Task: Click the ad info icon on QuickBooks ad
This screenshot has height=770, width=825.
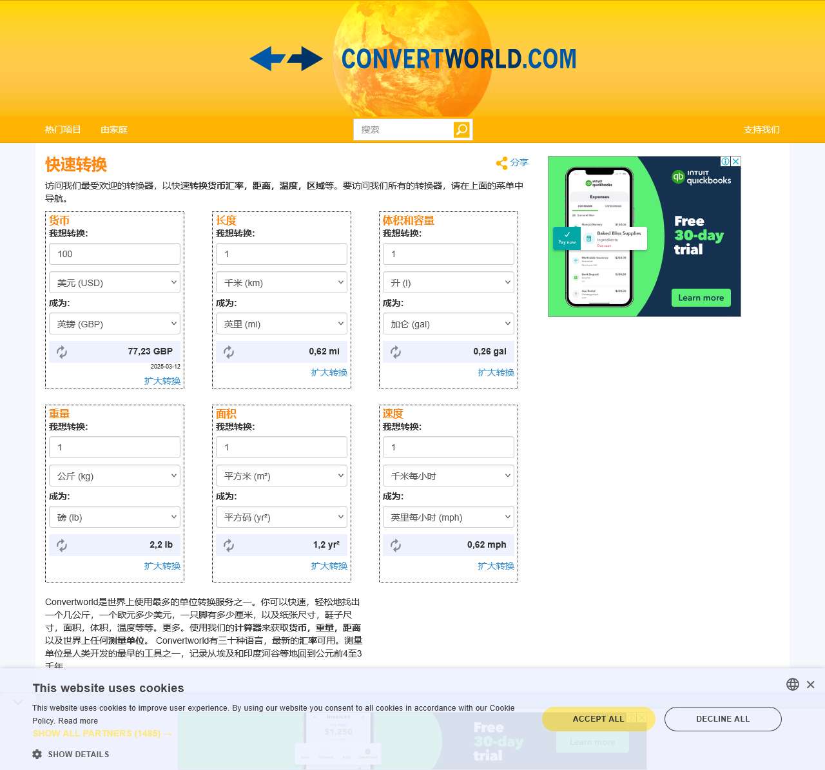Action: point(725,161)
